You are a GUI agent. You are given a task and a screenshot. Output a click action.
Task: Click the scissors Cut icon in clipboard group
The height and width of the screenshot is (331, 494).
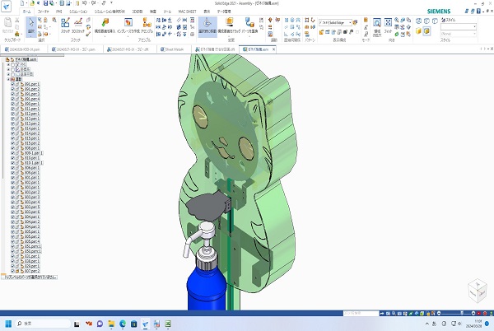point(17,20)
